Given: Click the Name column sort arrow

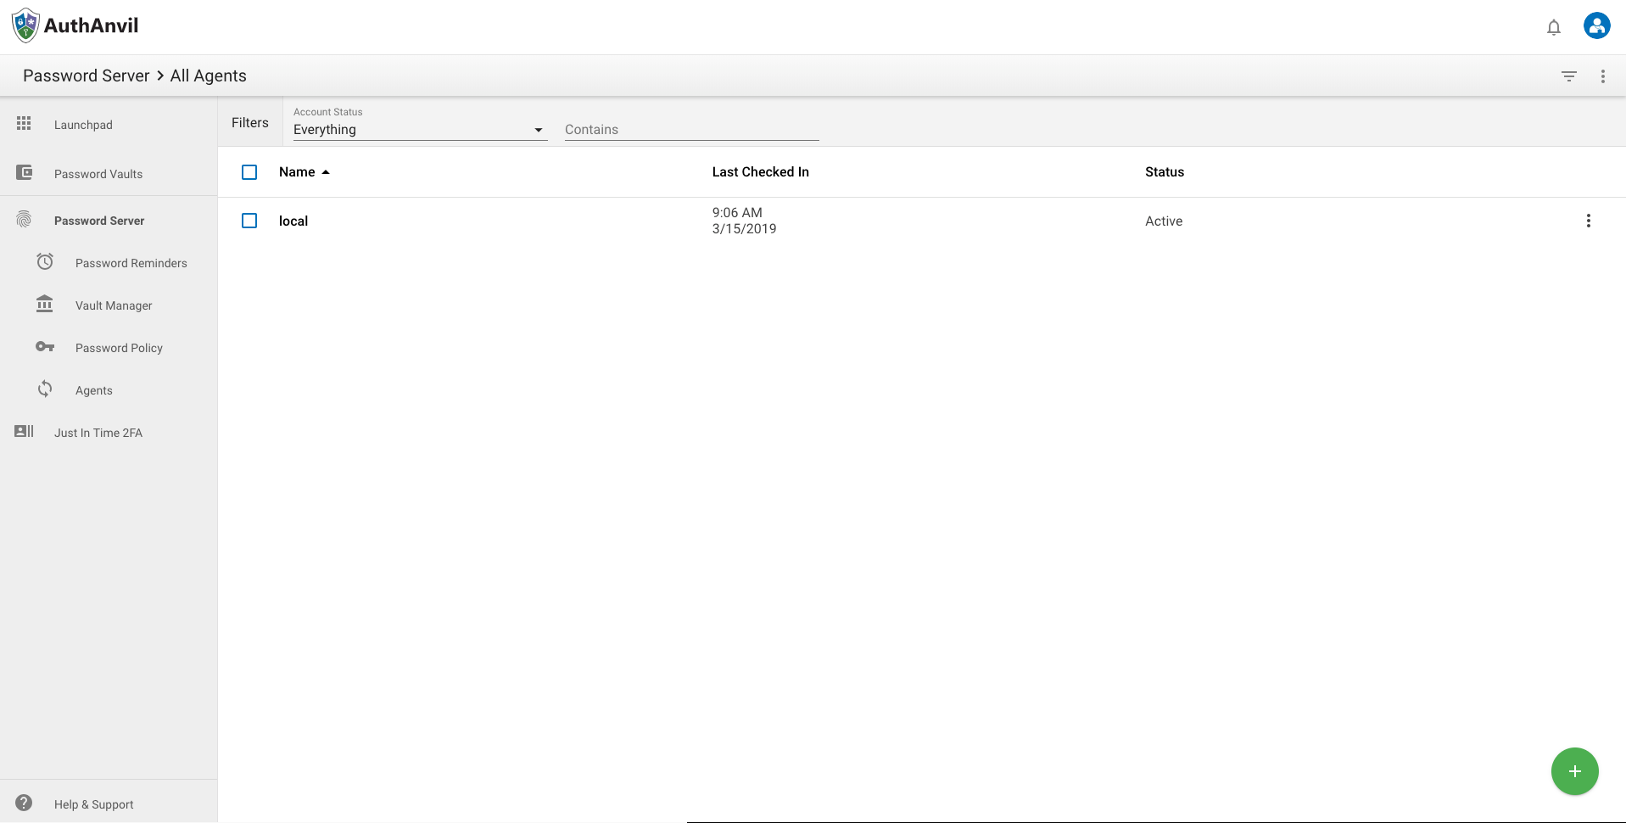Looking at the screenshot, I should (326, 172).
